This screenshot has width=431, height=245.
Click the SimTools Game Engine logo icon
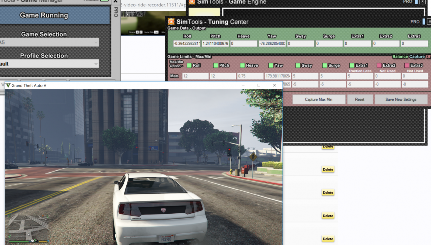click(192, 2)
